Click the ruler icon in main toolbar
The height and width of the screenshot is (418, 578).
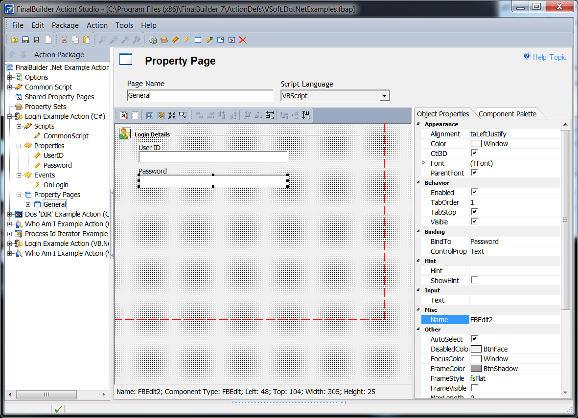click(x=176, y=40)
